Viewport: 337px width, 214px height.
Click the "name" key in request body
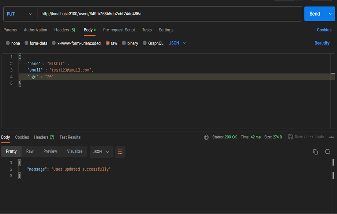pos(34,64)
